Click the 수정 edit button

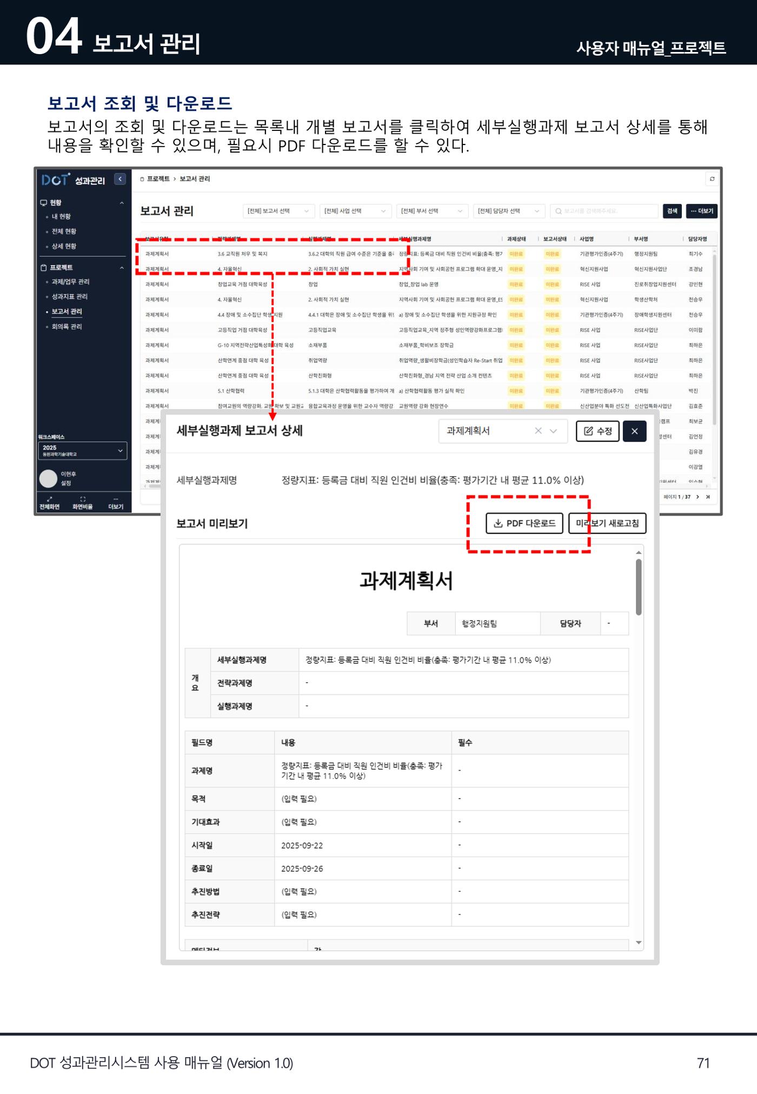(x=597, y=431)
